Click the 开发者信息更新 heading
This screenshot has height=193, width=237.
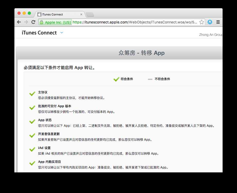tap(49, 134)
